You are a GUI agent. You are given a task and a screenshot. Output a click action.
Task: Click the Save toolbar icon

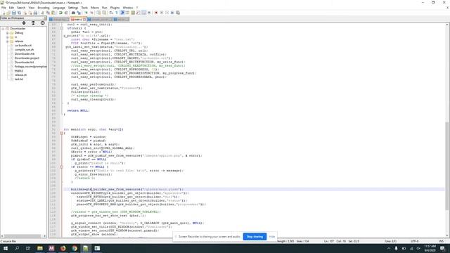(14, 13)
